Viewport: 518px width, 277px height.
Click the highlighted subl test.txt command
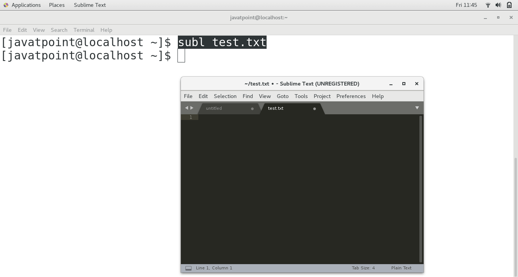coord(222,42)
